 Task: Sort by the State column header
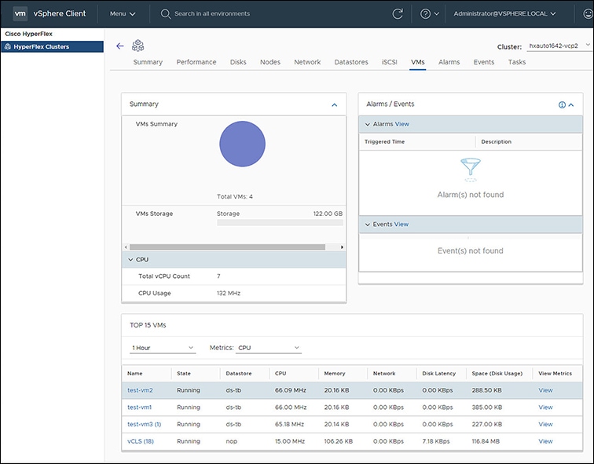coord(184,374)
